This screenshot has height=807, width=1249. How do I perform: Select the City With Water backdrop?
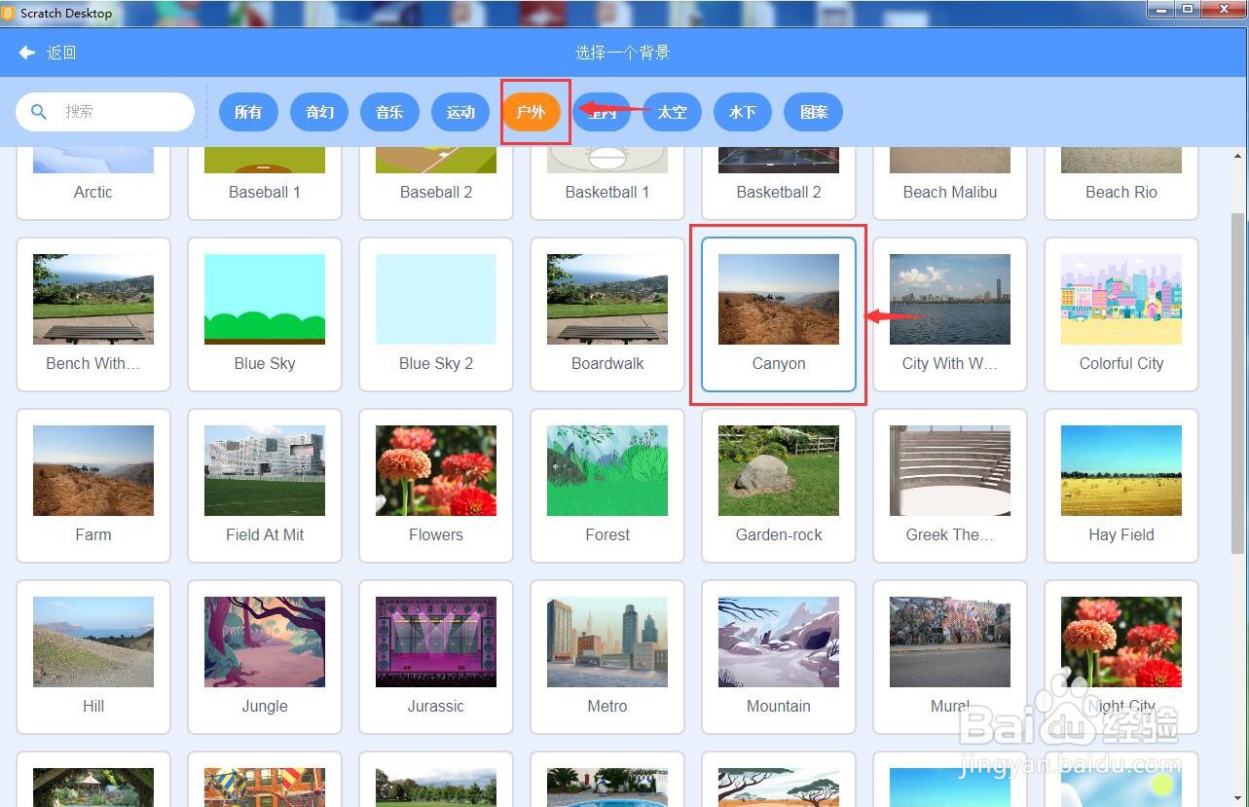click(950, 314)
